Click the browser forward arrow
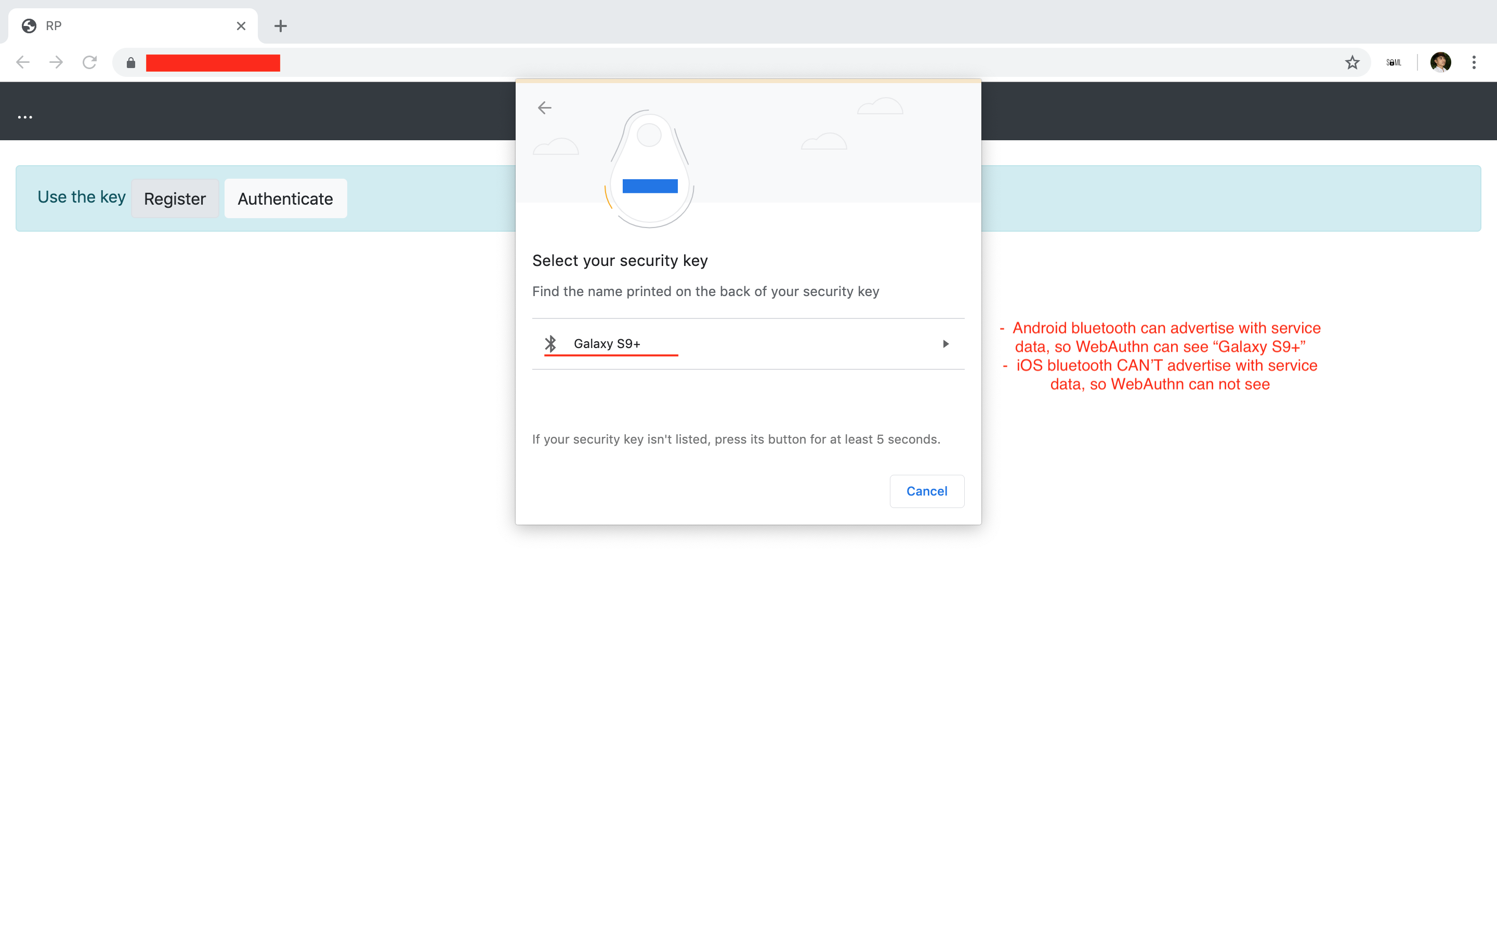The image size is (1497, 935). click(x=56, y=62)
